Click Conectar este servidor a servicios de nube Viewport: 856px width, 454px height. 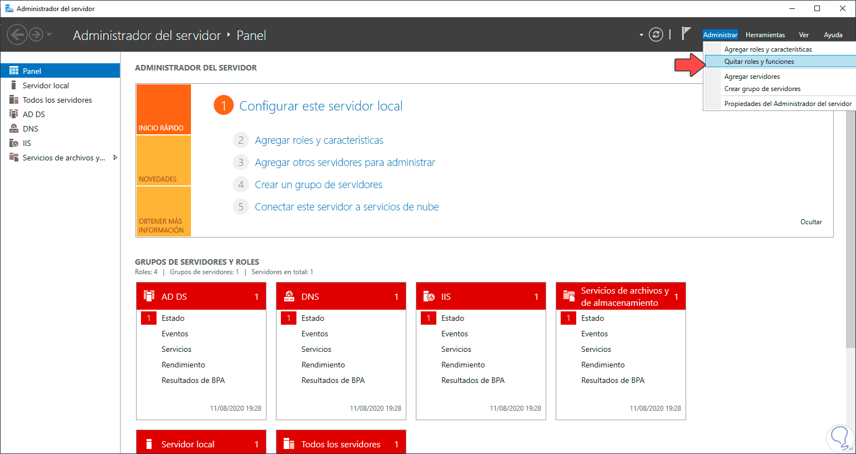coord(347,207)
